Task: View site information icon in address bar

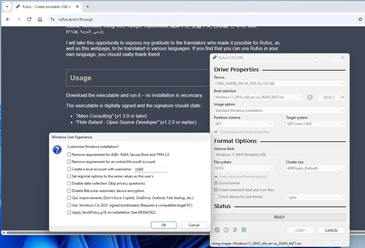Action: pos(53,19)
